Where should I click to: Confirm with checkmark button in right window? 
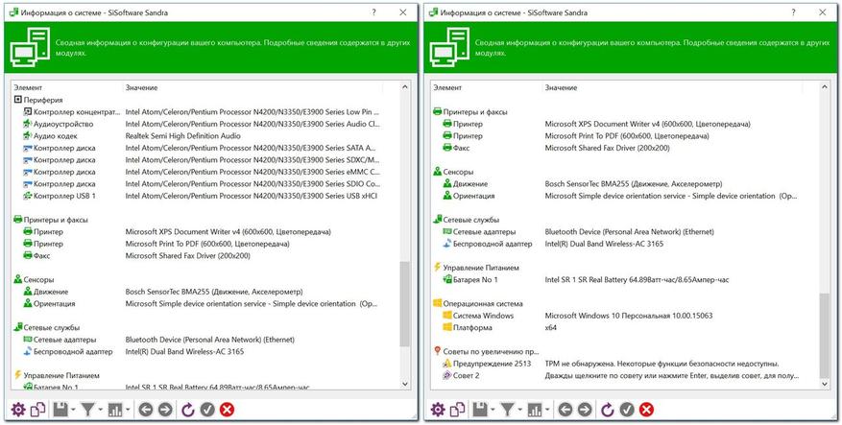point(627,410)
